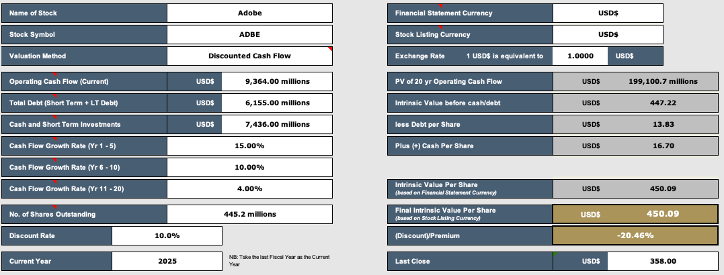
Task: Click USD$ unit after the exchange rate value
Action: (x=625, y=56)
